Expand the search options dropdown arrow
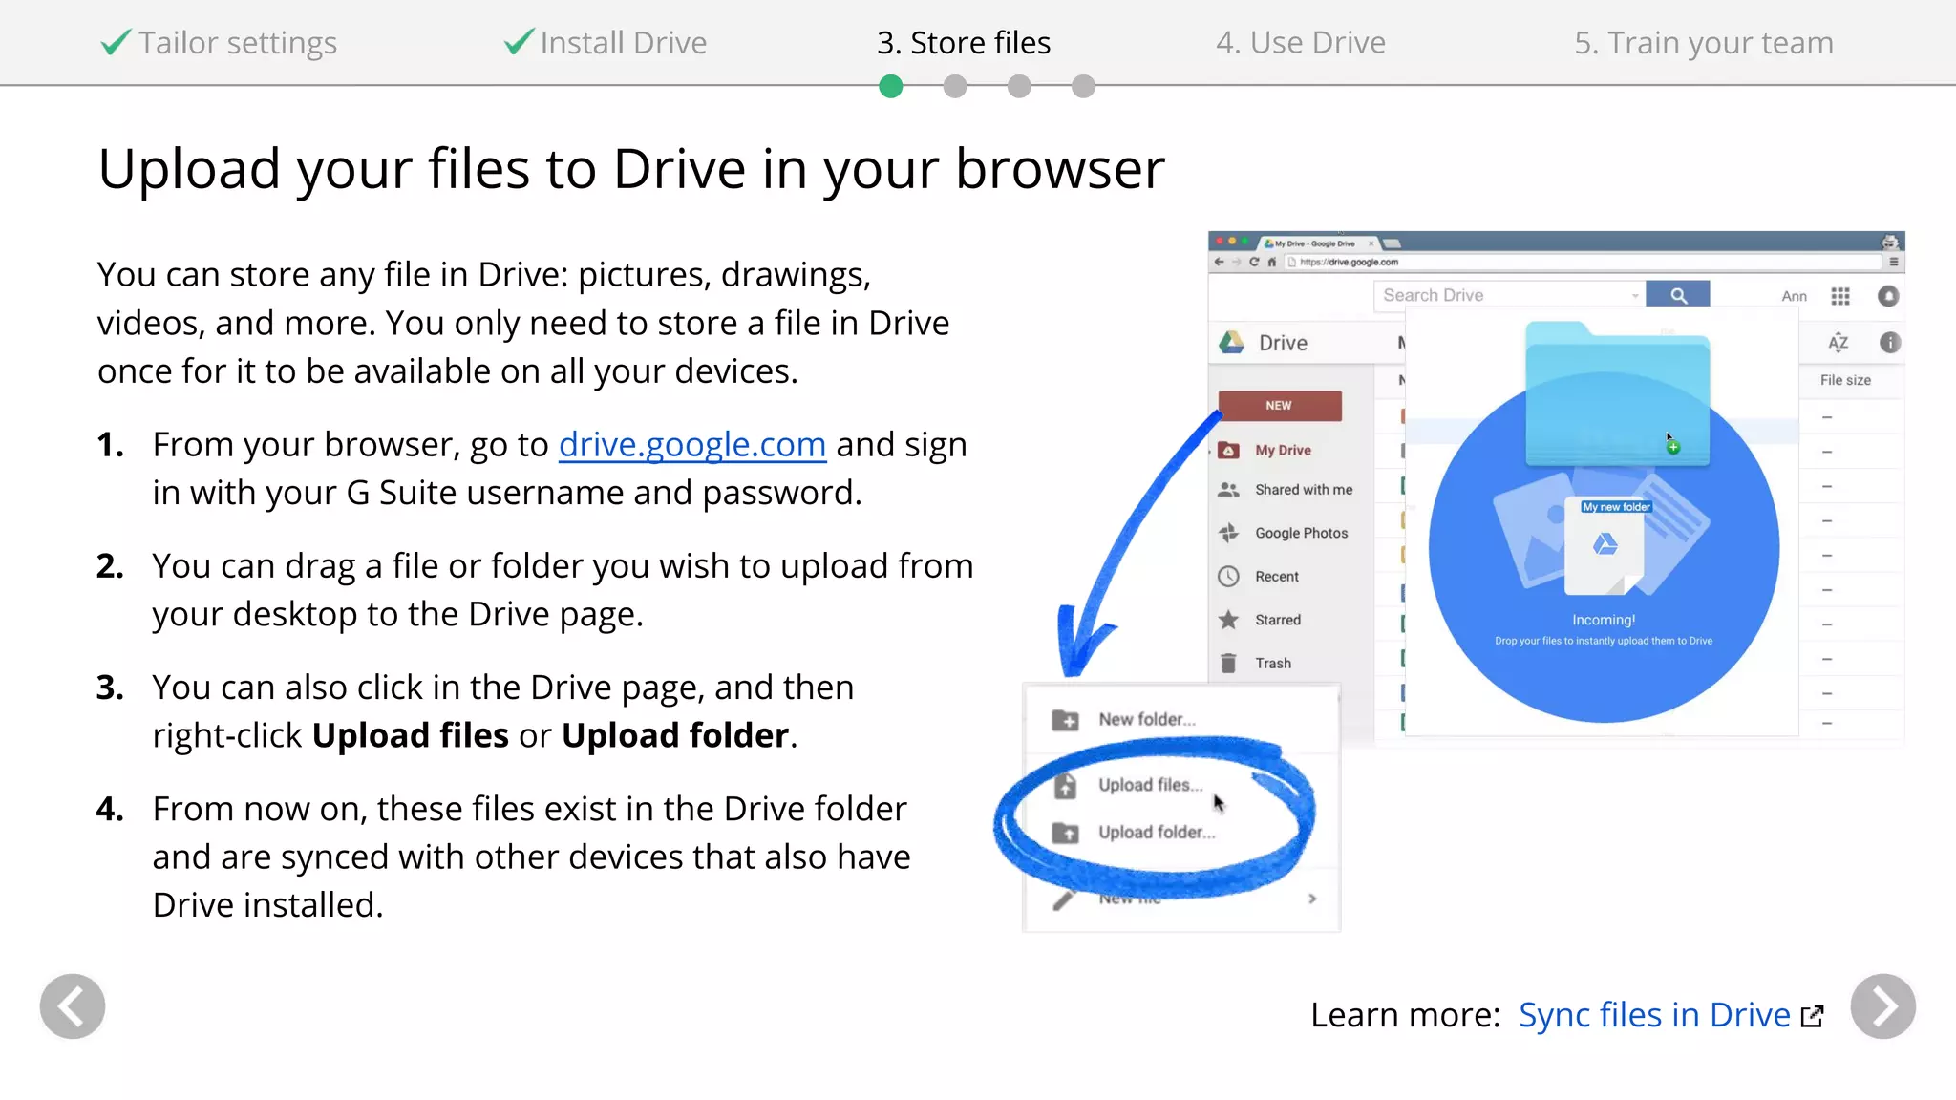Viewport: 1956px width, 1100px height. pyautogui.click(x=1635, y=296)
